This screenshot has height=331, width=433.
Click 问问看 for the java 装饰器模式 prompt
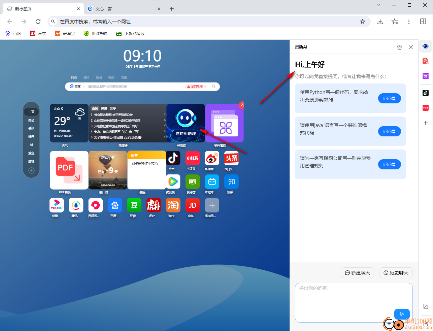point(390,131)
